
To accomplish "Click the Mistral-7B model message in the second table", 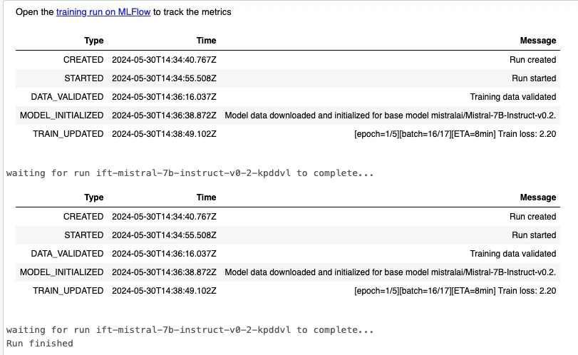I will 391,272.
